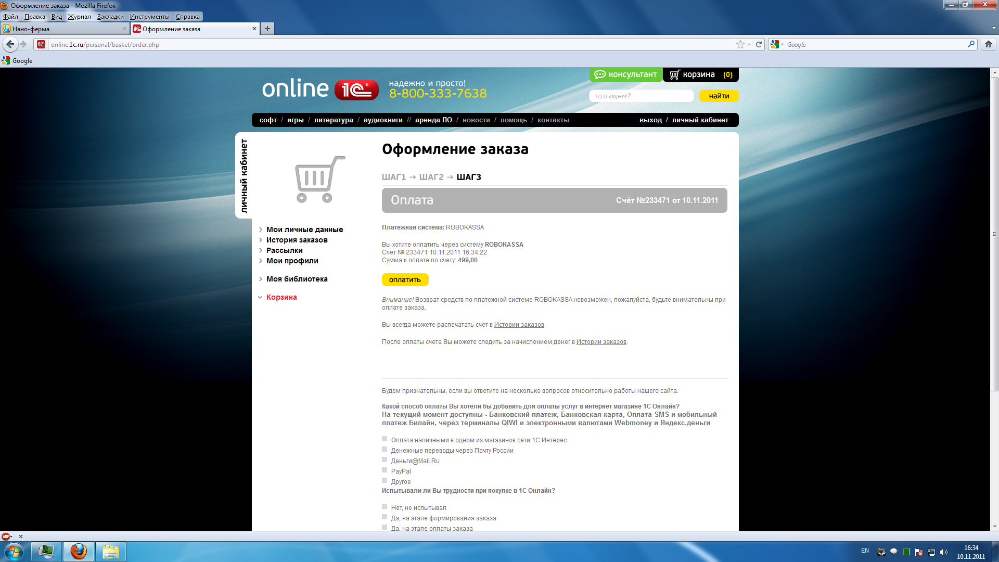Viewport: 999px width, 562px height.
Task: Click the что ищем? search field
Action: [641, 96]
